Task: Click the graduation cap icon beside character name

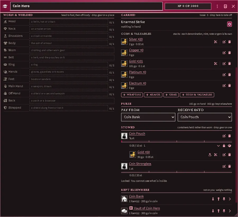Action: coord(5,6)
